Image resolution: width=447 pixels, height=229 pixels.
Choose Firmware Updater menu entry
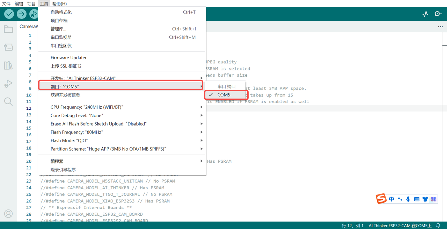point(122,58)
